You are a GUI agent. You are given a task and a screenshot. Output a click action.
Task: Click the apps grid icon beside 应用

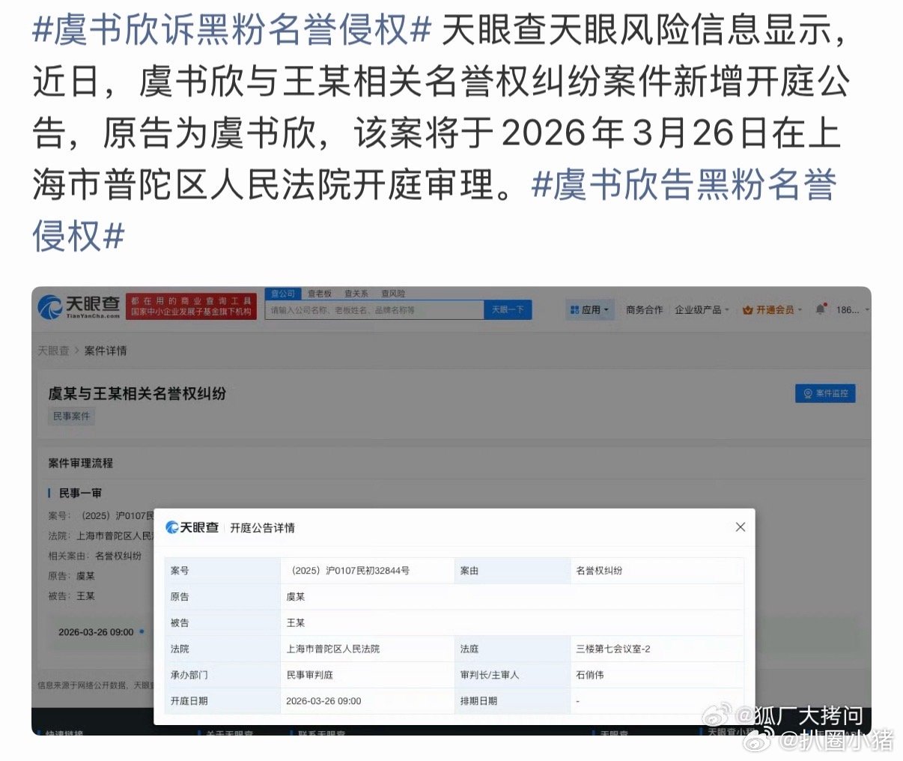click(576, 309)
